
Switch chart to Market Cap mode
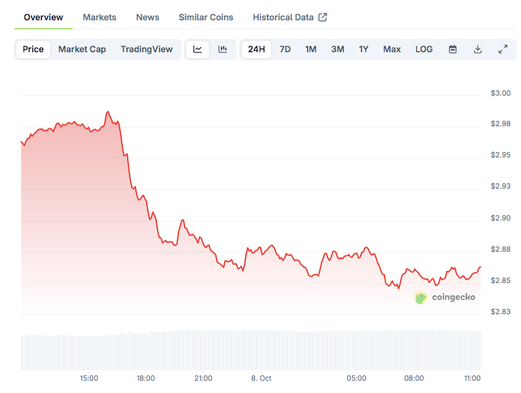(82, 50)
